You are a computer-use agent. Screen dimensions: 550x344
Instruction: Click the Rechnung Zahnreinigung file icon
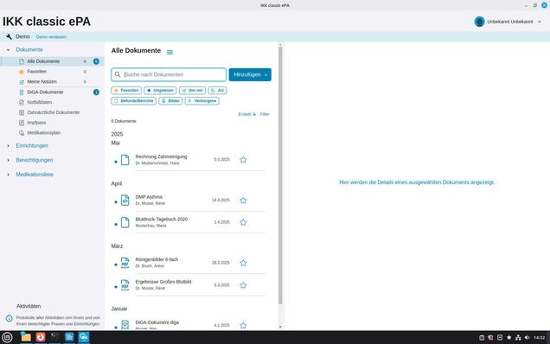click(125, 160)
